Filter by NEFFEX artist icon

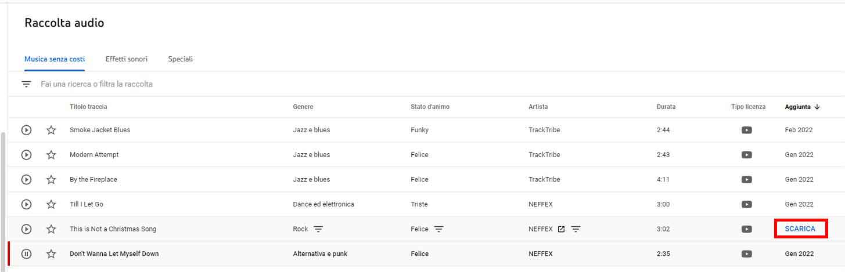(x=576, y=229)
